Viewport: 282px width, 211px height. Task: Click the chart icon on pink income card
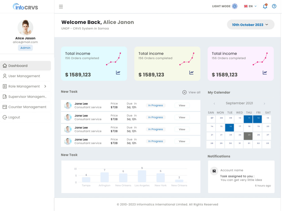click(x=265, y=73)
